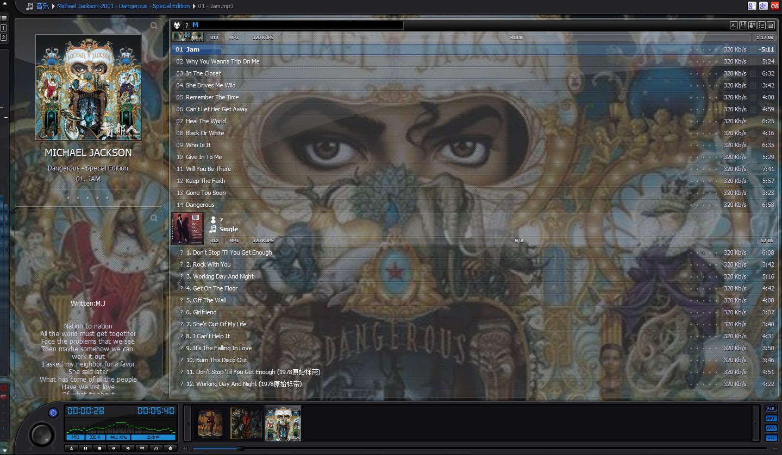Pause the current track

[x=85, y=448]
